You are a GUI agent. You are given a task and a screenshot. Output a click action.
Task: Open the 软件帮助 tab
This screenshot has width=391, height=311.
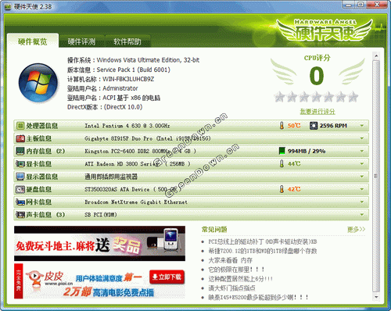[127, 41]
